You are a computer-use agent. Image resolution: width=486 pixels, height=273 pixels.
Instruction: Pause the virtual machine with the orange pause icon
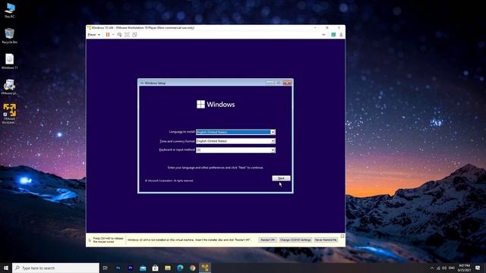coord(108,35)
